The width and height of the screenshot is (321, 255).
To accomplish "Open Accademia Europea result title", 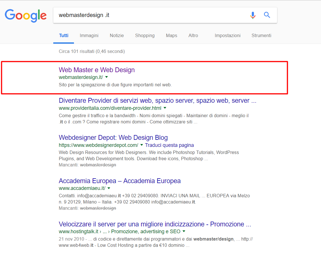I will (x=120, y=181).
